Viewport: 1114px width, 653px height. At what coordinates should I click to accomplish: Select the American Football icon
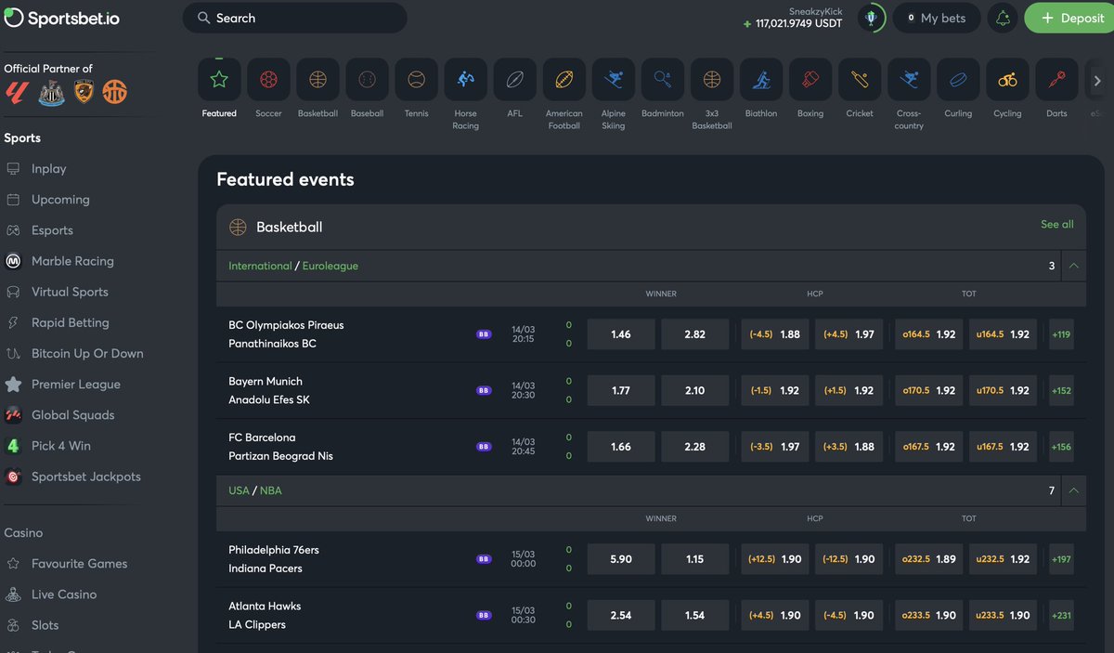pyautogui.click(x=563, y=80)
